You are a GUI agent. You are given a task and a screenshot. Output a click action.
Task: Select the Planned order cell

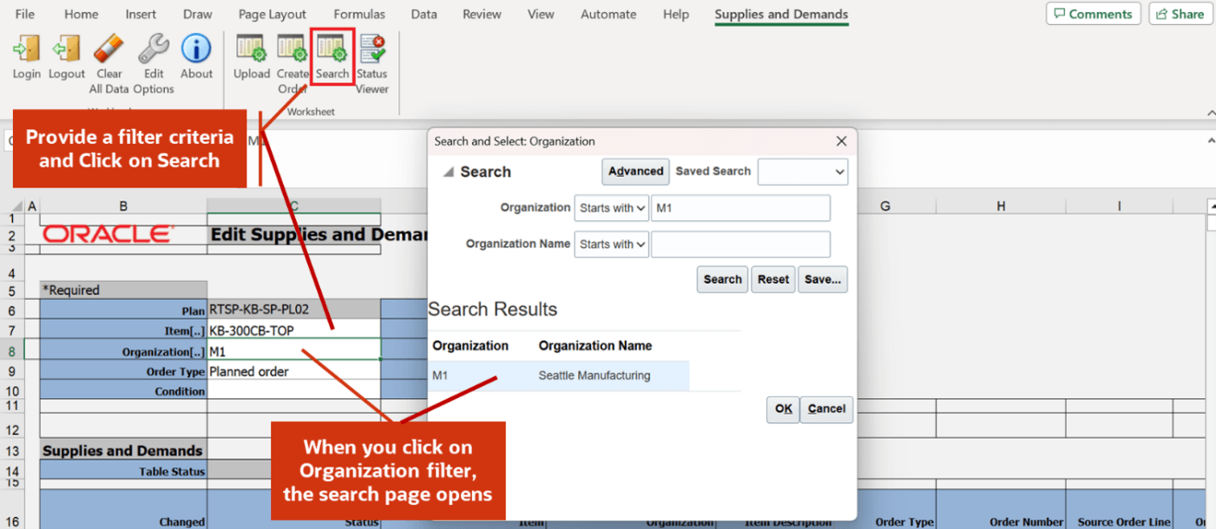(x=294, y=371)
